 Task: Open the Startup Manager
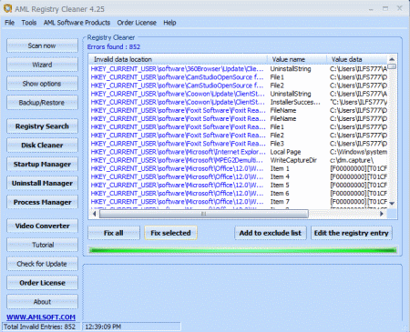(x=42, y=165)
